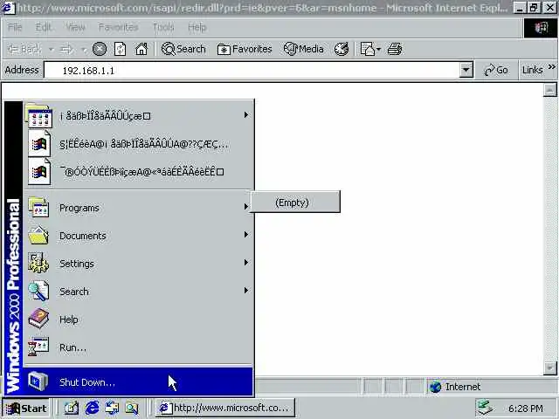Click the Go button

click(496, 70)
